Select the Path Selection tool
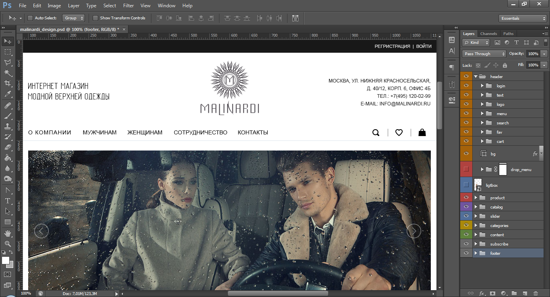 click(x=8, y=211)
